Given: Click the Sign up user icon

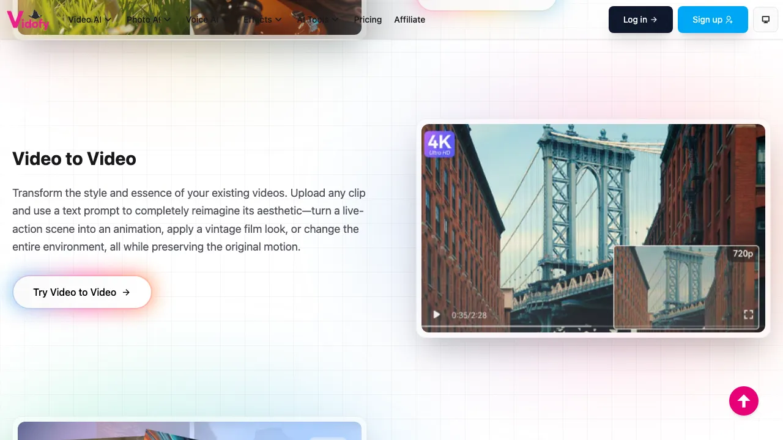Looking at the screenshot, I should [728, 20].
